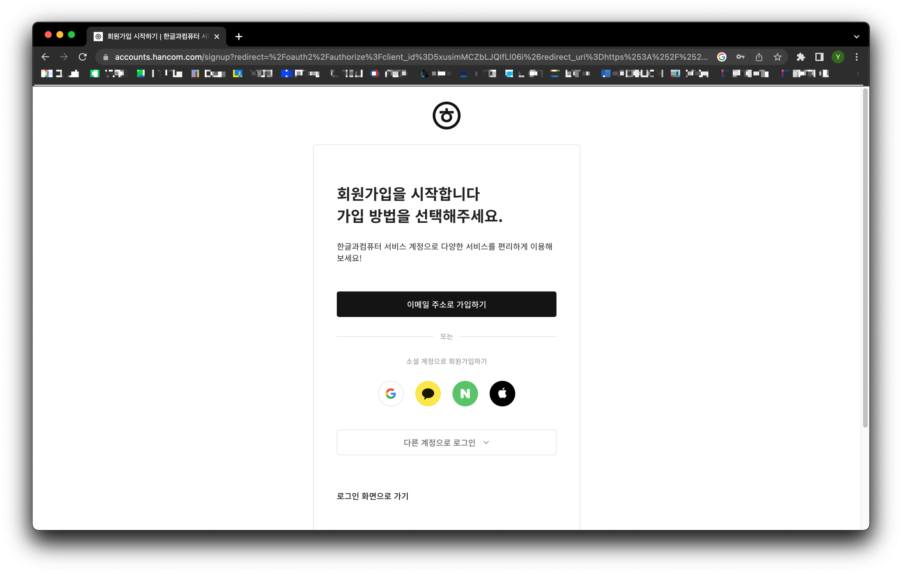Open the tab search chevron

(x=856, y=37)
